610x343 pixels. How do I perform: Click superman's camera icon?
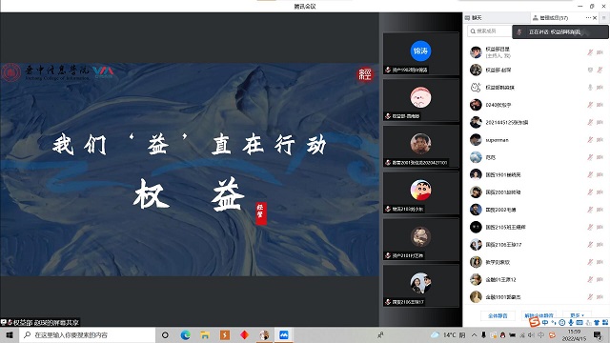click(x=600, y=140)
